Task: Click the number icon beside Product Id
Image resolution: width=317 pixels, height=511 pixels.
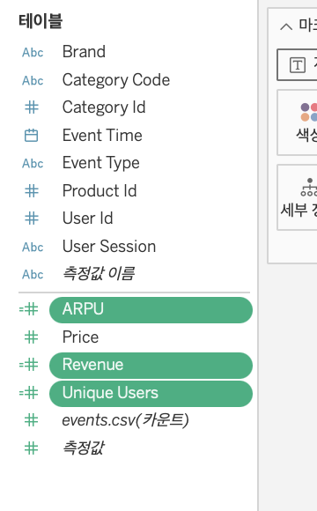Action: [x=32, y=191]
